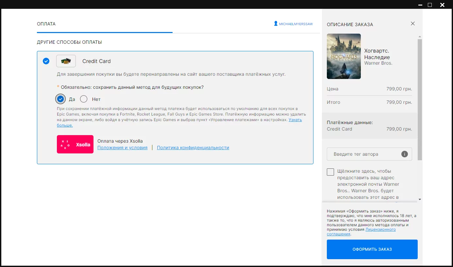Image resolution: width=453 pixels, height=267 pixels.
Task: Open the 'Узнать больше' link
Action: click(179, 122)
